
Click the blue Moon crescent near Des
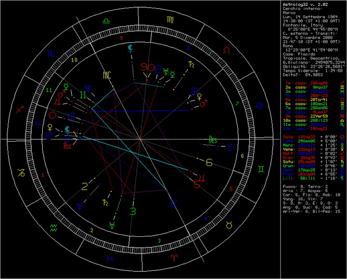(x=230, y=147)
